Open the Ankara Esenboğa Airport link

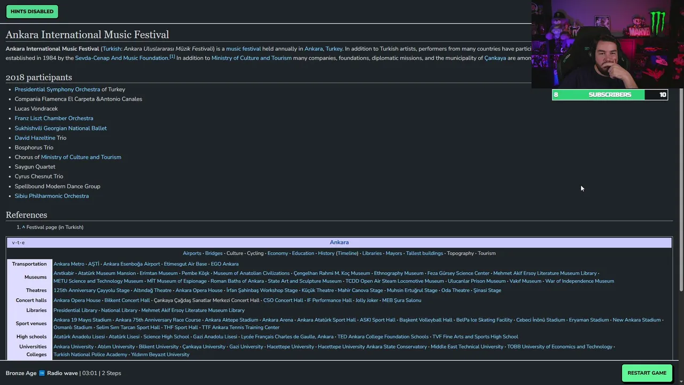coord(131,264)
